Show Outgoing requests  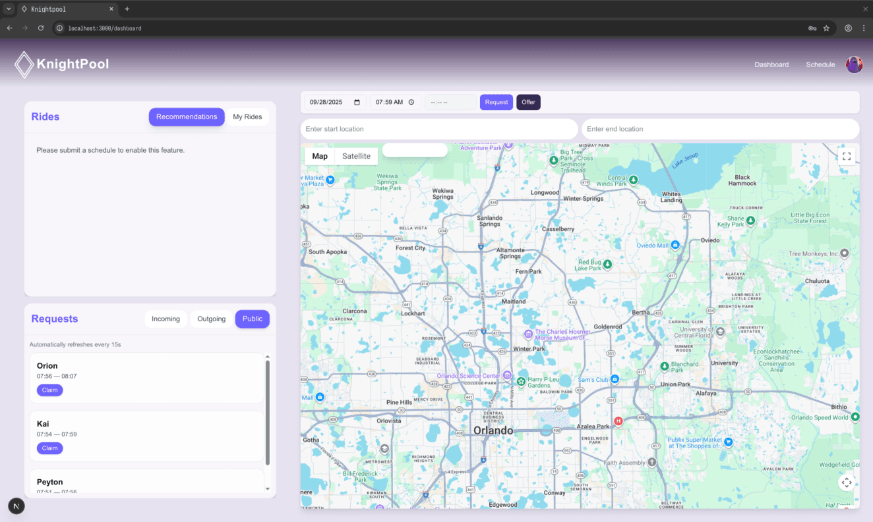coord(212,319)
